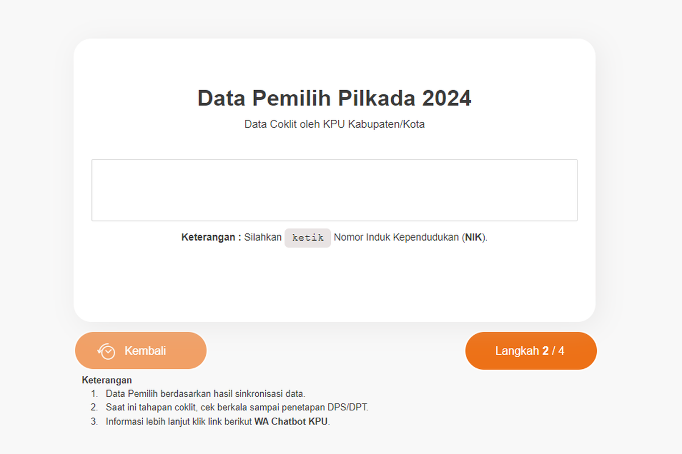This screenshot has width=682, height=454.
Task: Click the NIK input box
Action: [334, 190]
